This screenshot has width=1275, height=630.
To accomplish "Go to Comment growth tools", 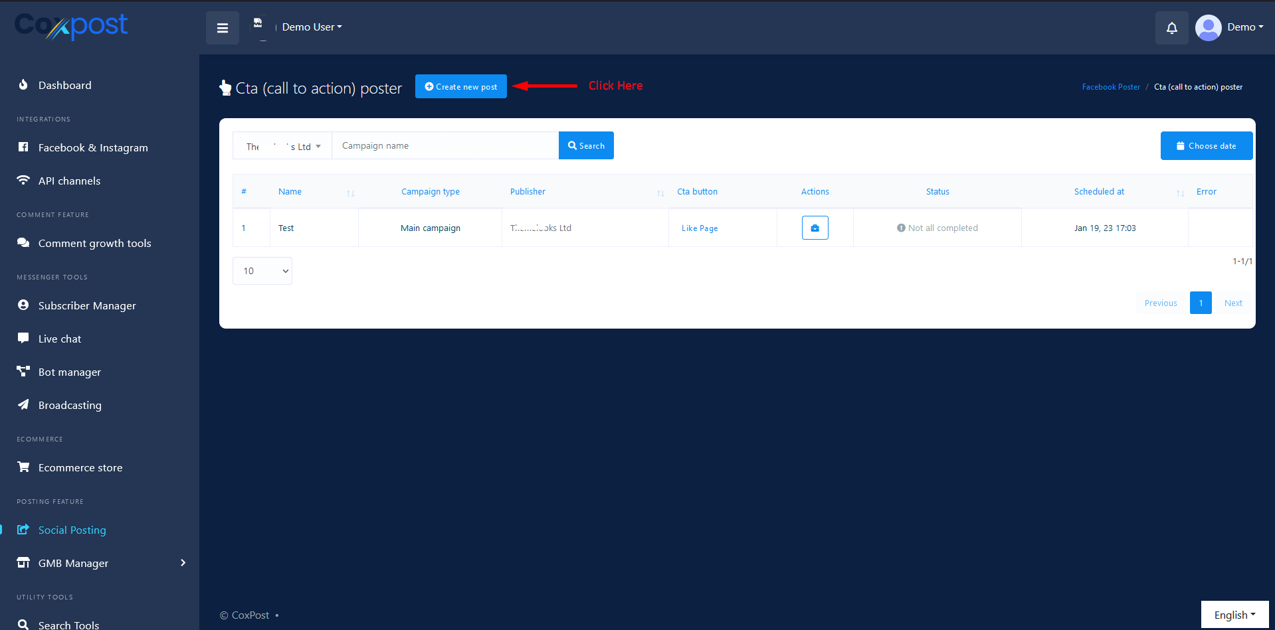I will tap(94, 243).
